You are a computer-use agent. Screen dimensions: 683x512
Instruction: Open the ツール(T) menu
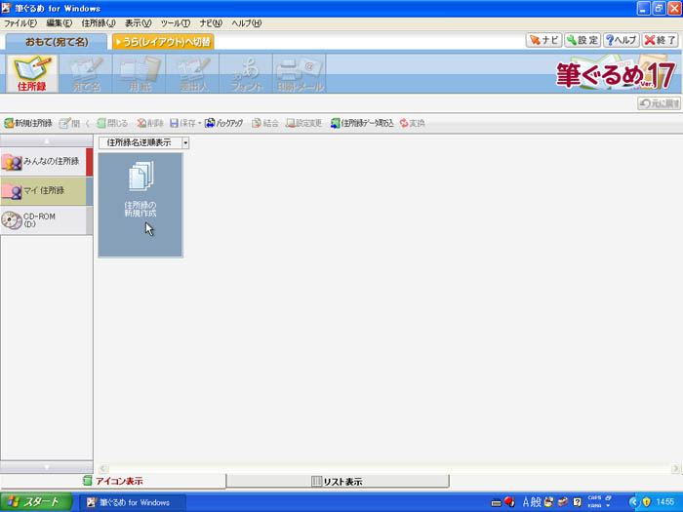pyautogui.click(x=176, y=22)
